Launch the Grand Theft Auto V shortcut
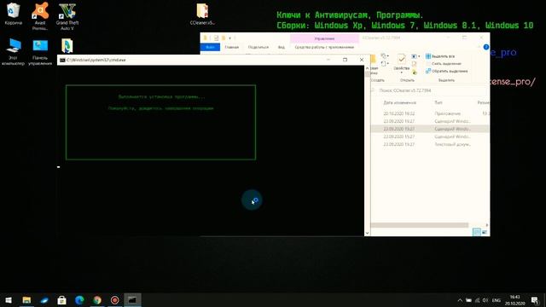The height and width of the screenshot is (307, 546). [x=67, y=15]
